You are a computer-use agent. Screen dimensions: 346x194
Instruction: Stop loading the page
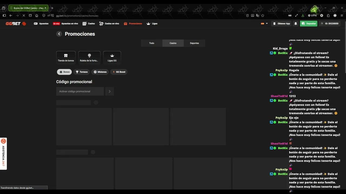[24, 16]
